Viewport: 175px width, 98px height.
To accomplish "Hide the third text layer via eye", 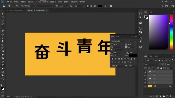I will pos(145,79).
